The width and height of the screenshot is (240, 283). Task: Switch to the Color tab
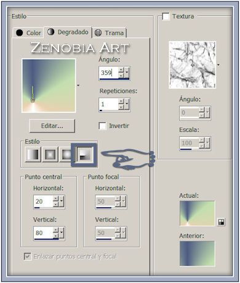(x=28, y=33)
